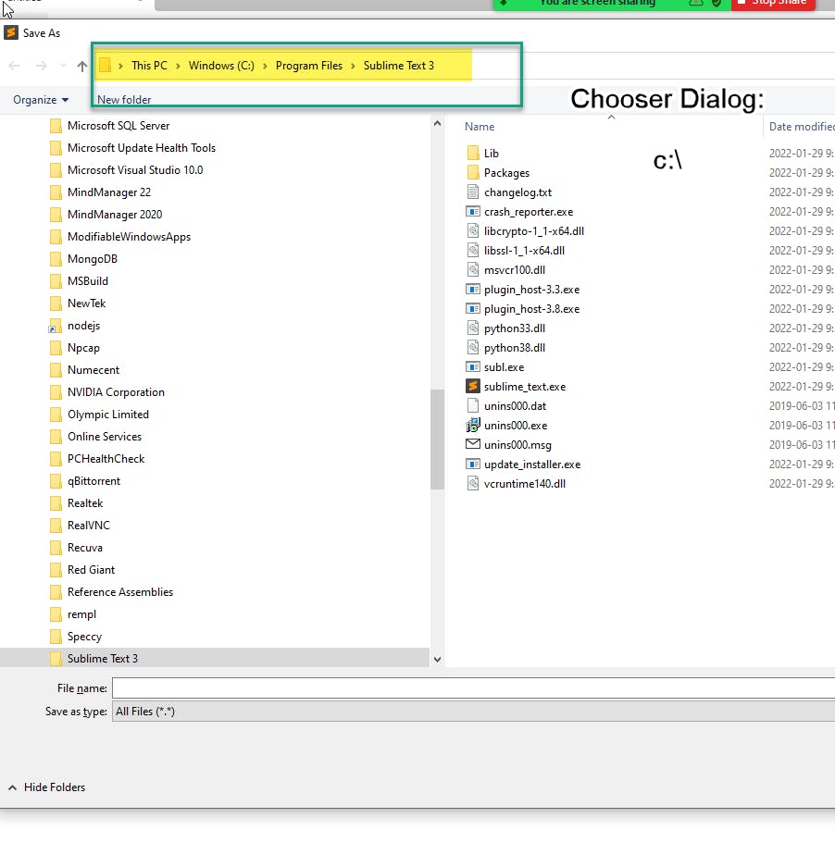Select the msvcr100.dll icon

473,269
